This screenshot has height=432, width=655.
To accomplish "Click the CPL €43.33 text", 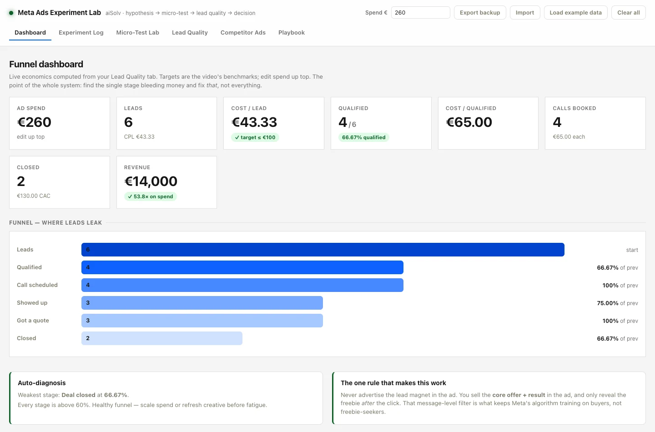I will pos(139,137).
